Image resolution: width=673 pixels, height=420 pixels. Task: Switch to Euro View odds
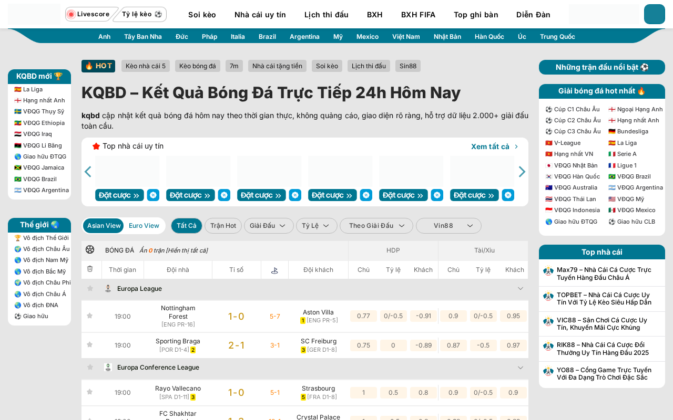pyautogui.click(x=144, y=226)
